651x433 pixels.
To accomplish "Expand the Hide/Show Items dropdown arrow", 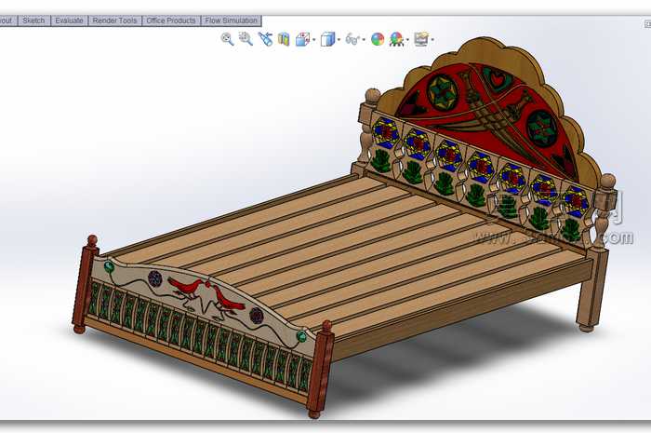I will click(364, 40).
